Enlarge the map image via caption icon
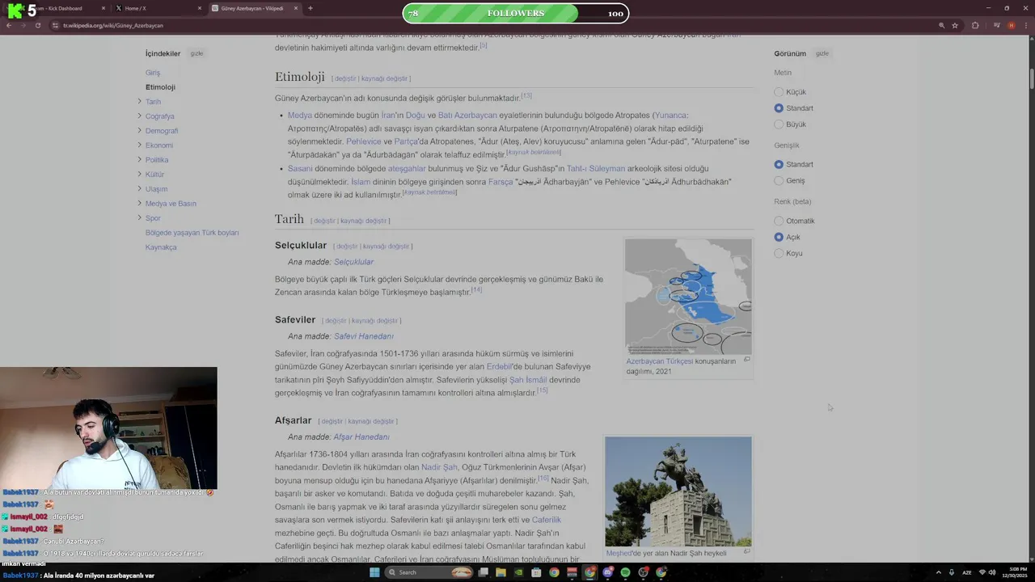 (x=746, y=360)
